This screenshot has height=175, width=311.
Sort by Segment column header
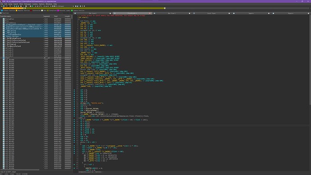(48, 16)
